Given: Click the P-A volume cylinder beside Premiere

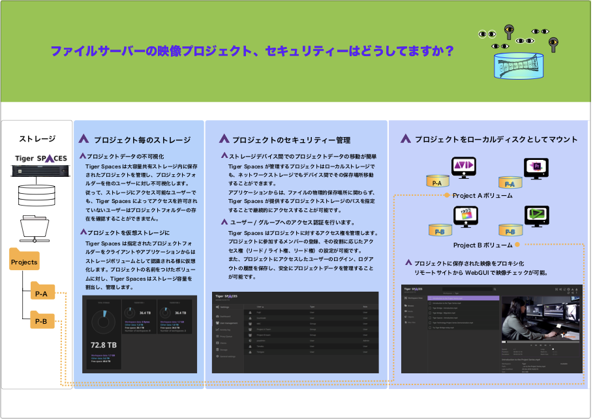Looking at the screenshot, I should pyautogui.click(x=510, y=183).
